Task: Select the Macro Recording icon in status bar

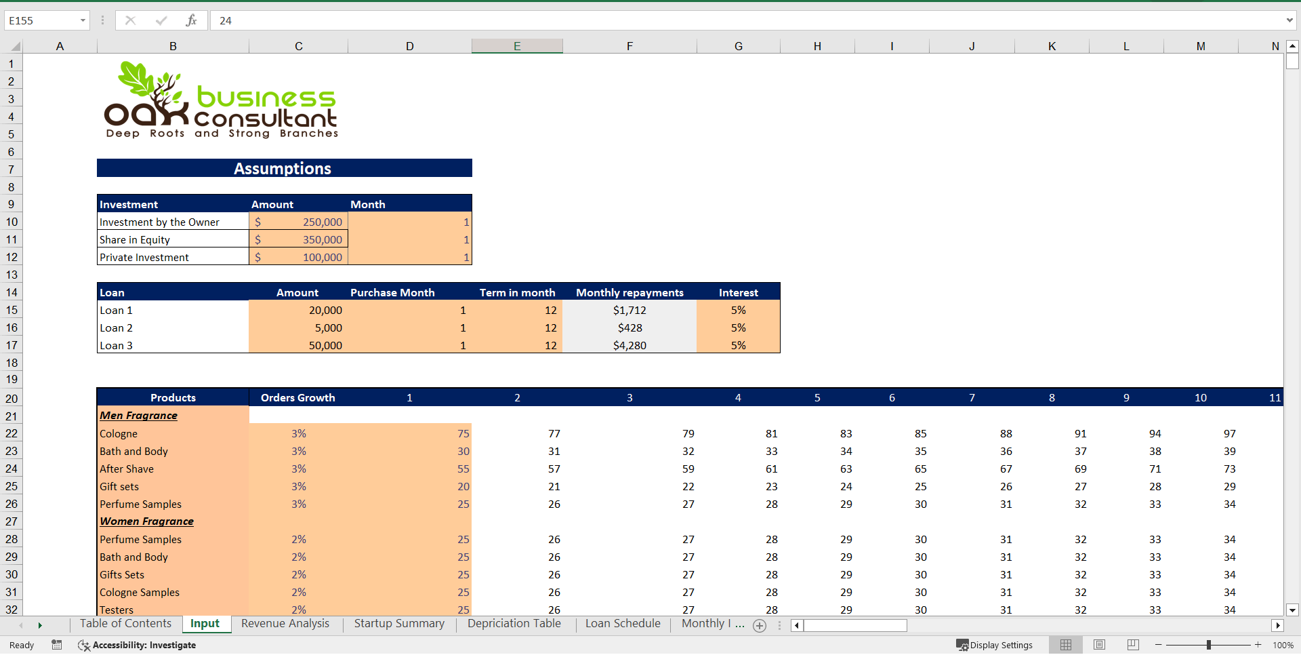Action: click(x=57, y=645)
